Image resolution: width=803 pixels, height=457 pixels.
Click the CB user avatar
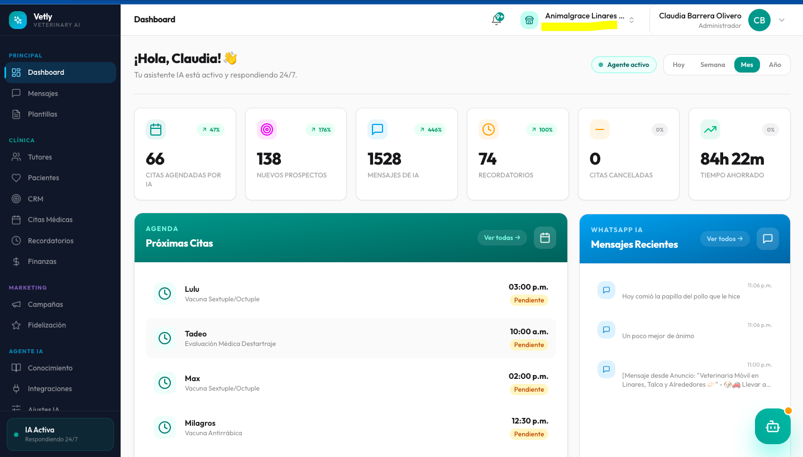(x=759, y=20)
